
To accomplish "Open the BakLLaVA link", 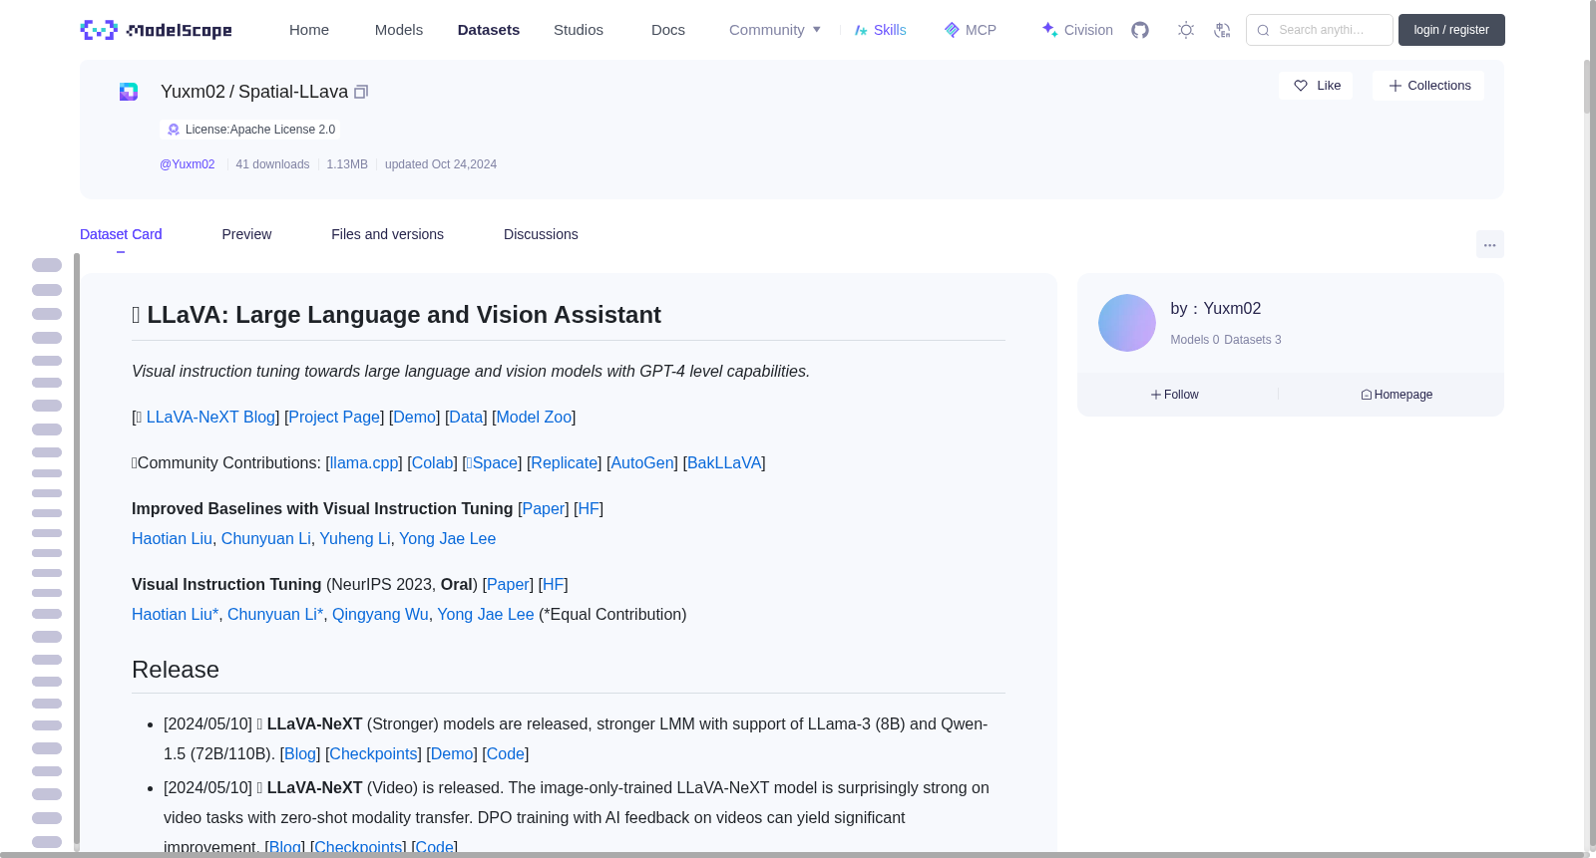I will pyautogui.click(x=724, y=463).
